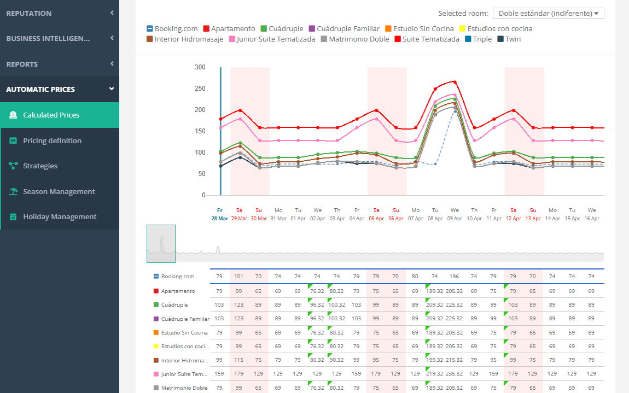Image resolution: width=629 pixels, height=393 pixels.
Task: Click the Season Management umbrella icon
Action: point(13,192)
